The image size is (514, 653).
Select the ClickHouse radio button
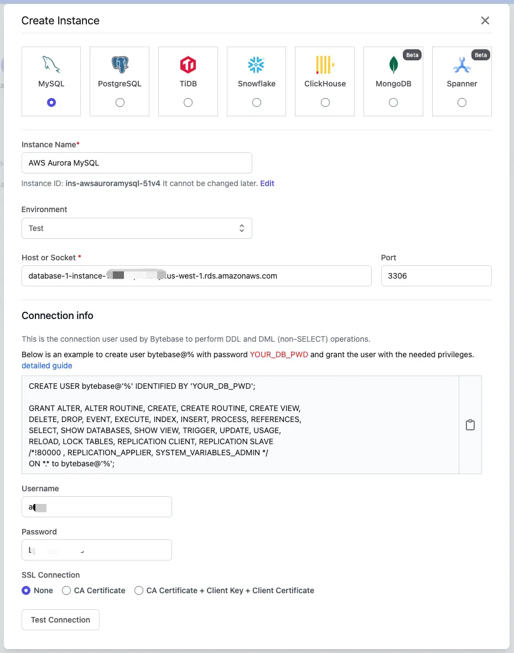[325, 102]
